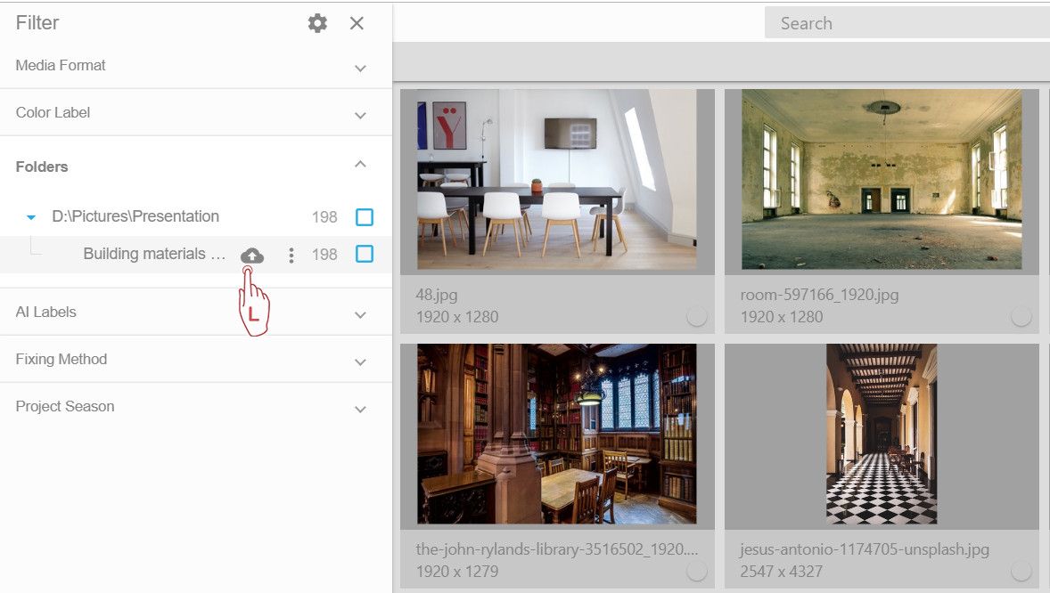Collapse the D:\Pictures\Presentation tree node
Image resolution: width=1050 pixels, height=593 pixels.
point(31,217)
